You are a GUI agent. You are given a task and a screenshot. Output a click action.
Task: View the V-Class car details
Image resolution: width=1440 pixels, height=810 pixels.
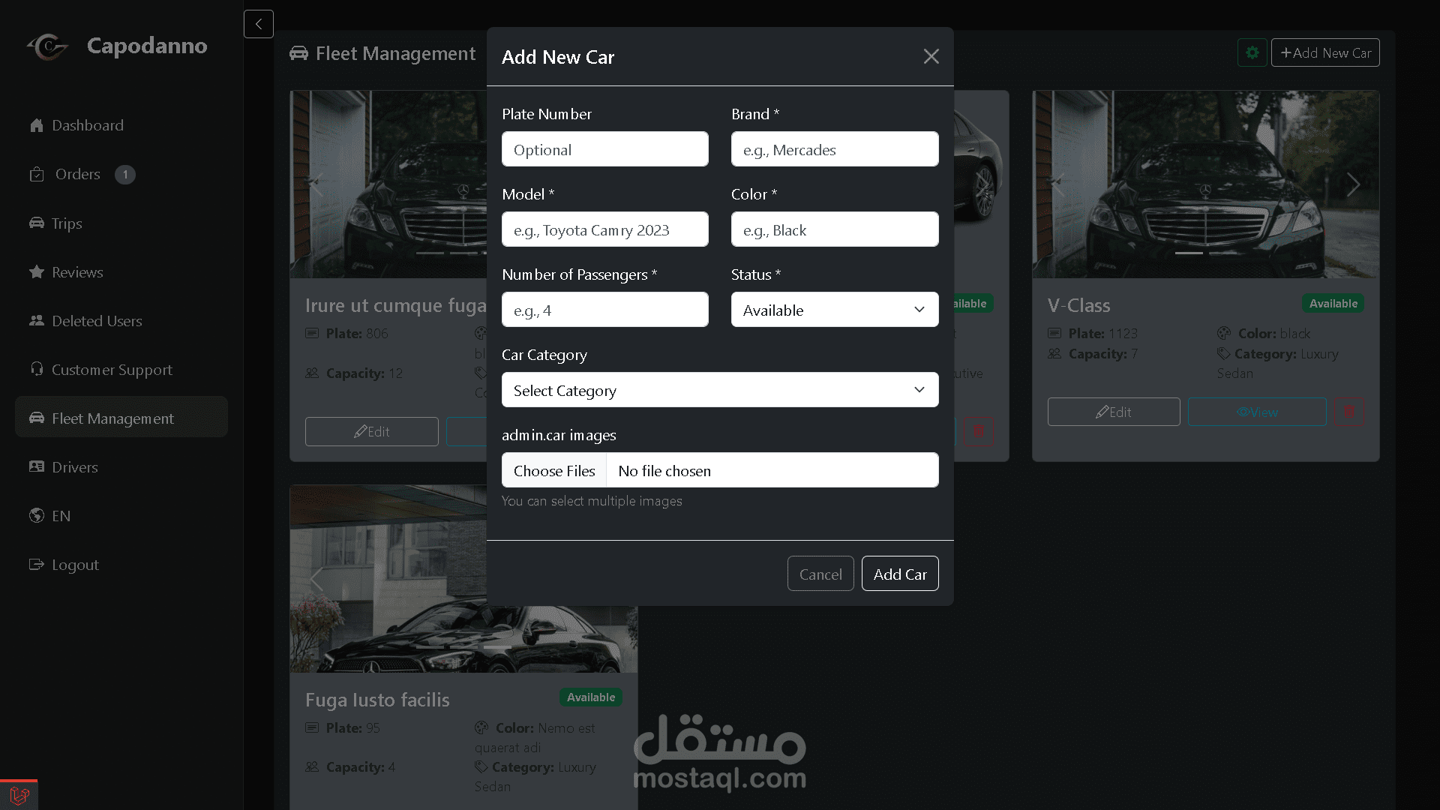click(x=1256, y=412)
